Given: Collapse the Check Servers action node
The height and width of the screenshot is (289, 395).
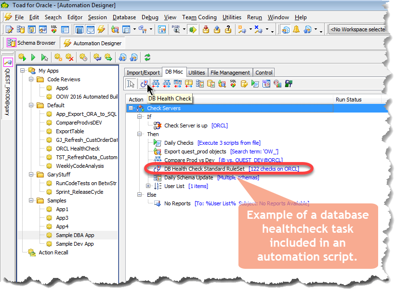Looking at the screenshot, I should (x=131, y=108).
